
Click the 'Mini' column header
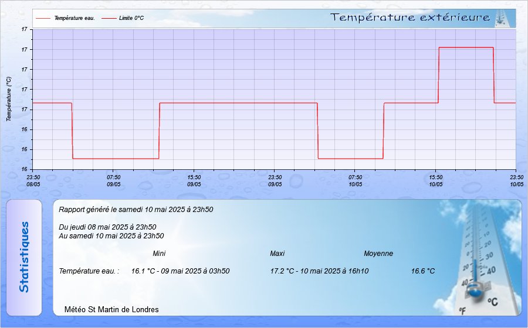159,254
